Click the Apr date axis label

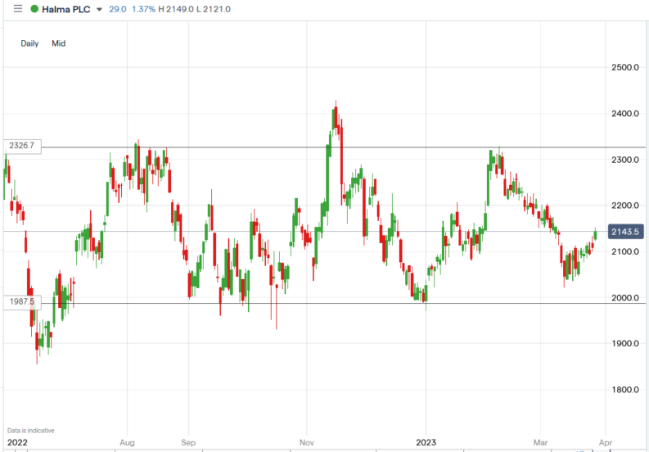pos(606,443)
